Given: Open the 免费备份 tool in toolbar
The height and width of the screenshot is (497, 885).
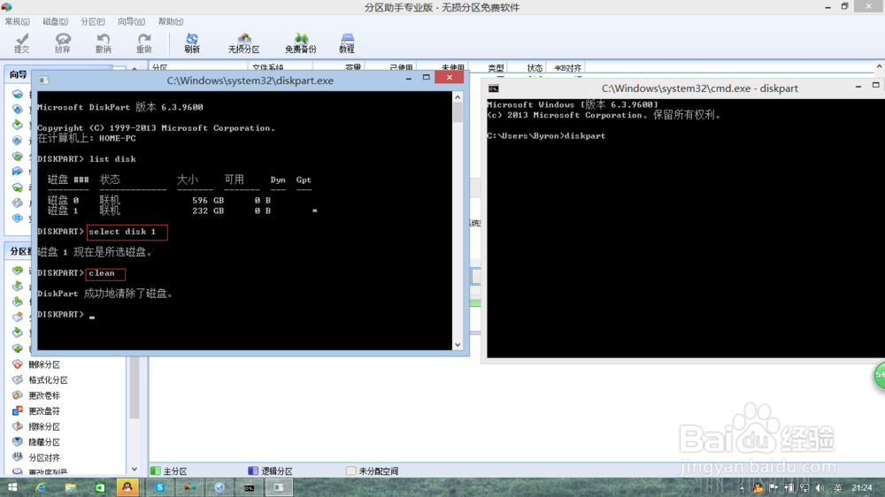Looking at the screenshot, I should (301, 42).
